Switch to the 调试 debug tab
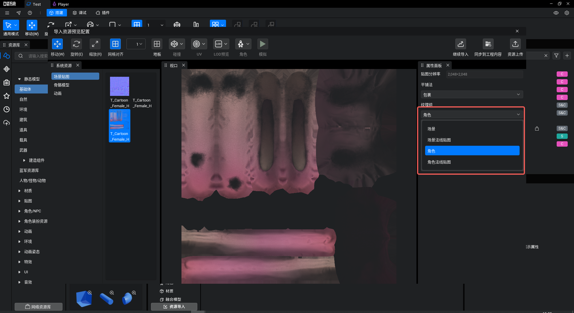 (x=80, y=13)
